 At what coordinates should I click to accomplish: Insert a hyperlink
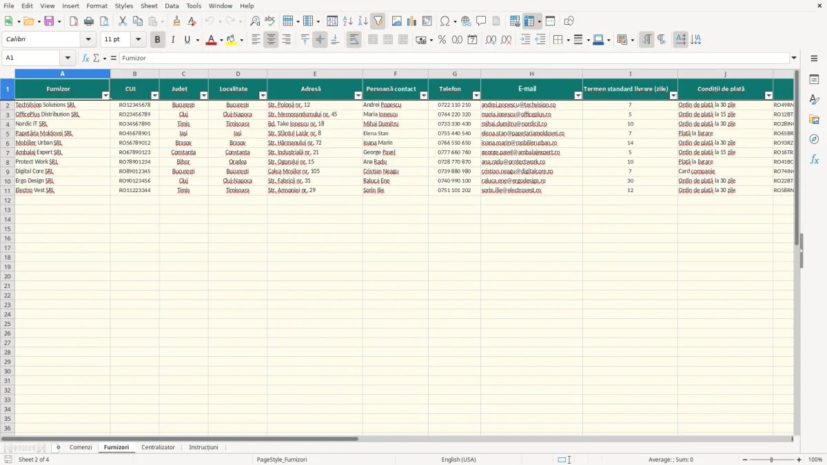(x=466, y=21)
